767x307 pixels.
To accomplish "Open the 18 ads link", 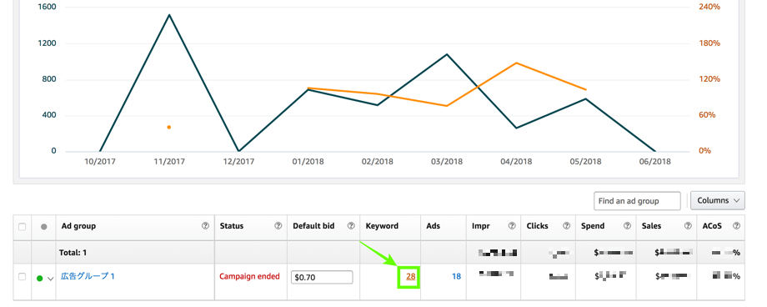I will pos(456,277).
